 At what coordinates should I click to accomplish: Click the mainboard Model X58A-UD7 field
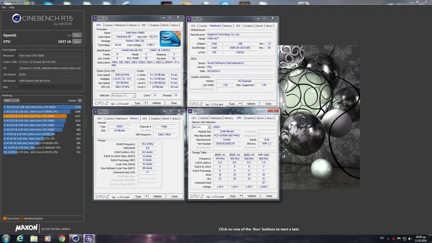tap(228, 39)
